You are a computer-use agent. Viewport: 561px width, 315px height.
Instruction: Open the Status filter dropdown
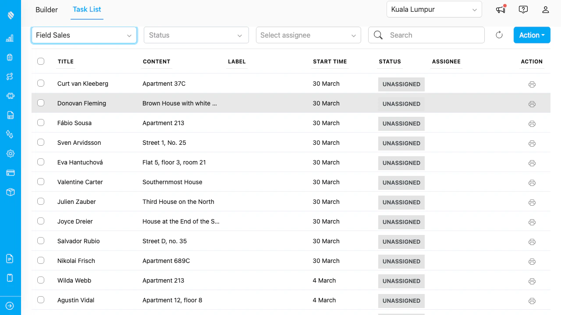[196, 35]
